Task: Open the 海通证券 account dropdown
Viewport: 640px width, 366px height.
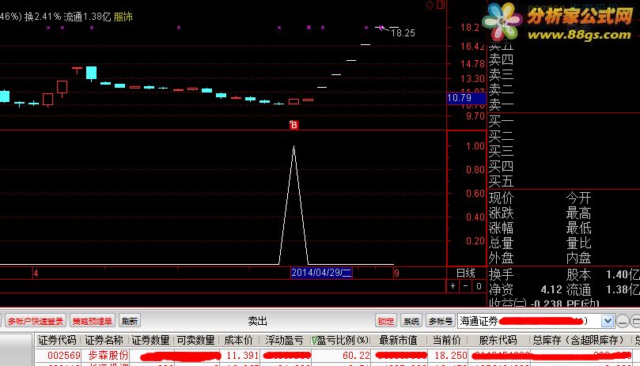Action: click(608, 321)
